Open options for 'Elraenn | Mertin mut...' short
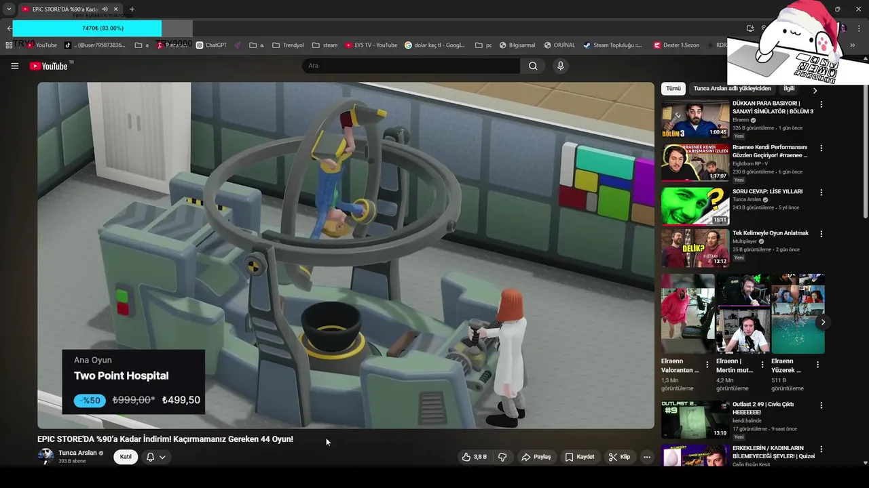The width and height of the screenshot is (869, 488). [x=762, y=365]
